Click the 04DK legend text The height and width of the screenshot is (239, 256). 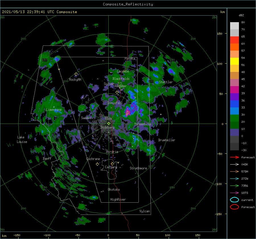click(x=245, y=165)
